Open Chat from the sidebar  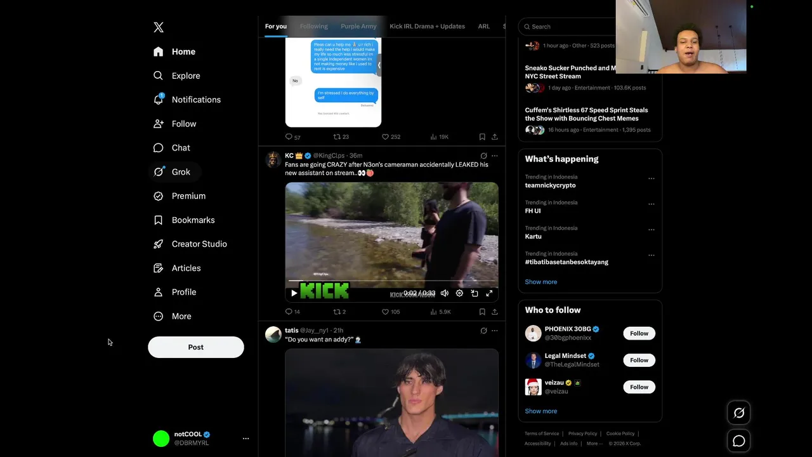click(x=173, y=148)
